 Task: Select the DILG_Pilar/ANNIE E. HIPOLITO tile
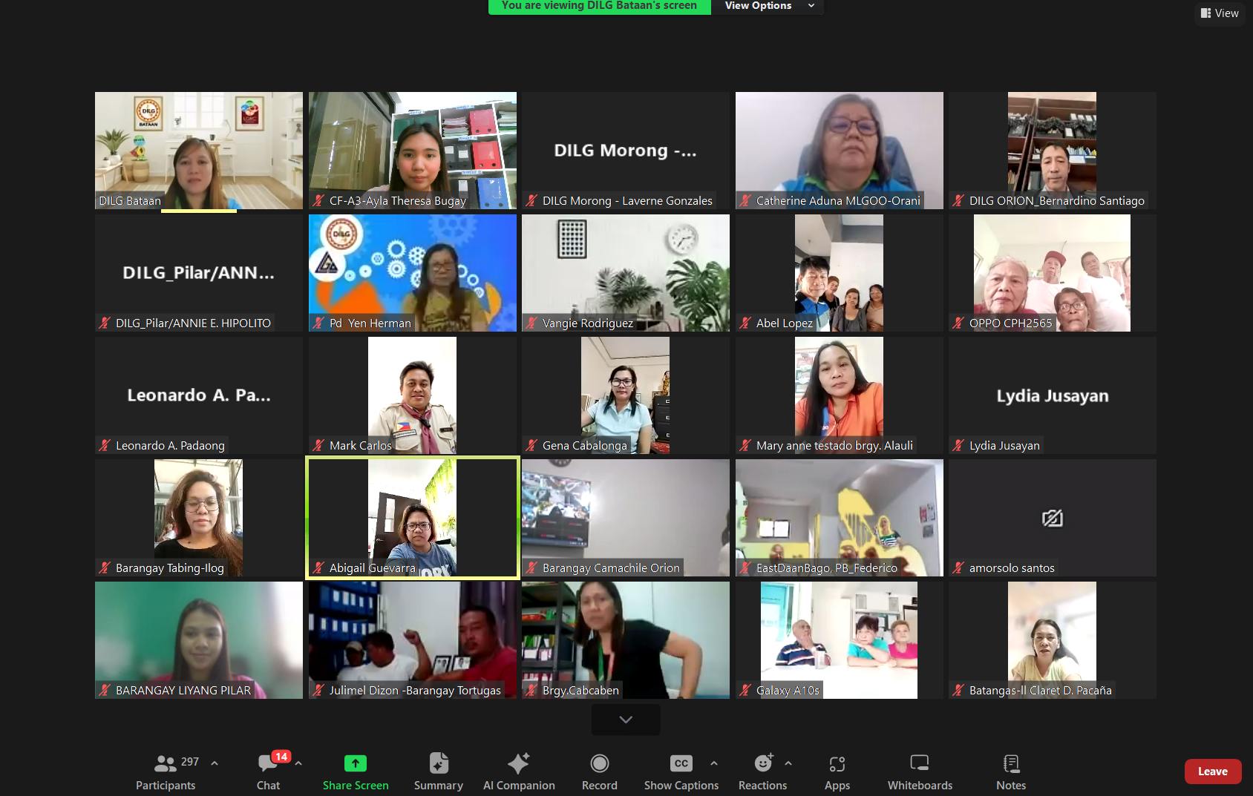pos(199,273)
